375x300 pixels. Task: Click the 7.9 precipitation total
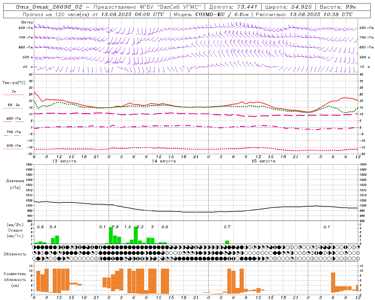click(x=115, y=227)
